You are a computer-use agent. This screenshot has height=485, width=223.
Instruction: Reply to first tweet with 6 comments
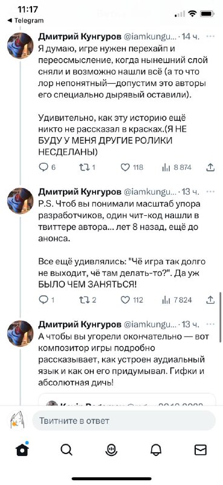tap(47, 167)
